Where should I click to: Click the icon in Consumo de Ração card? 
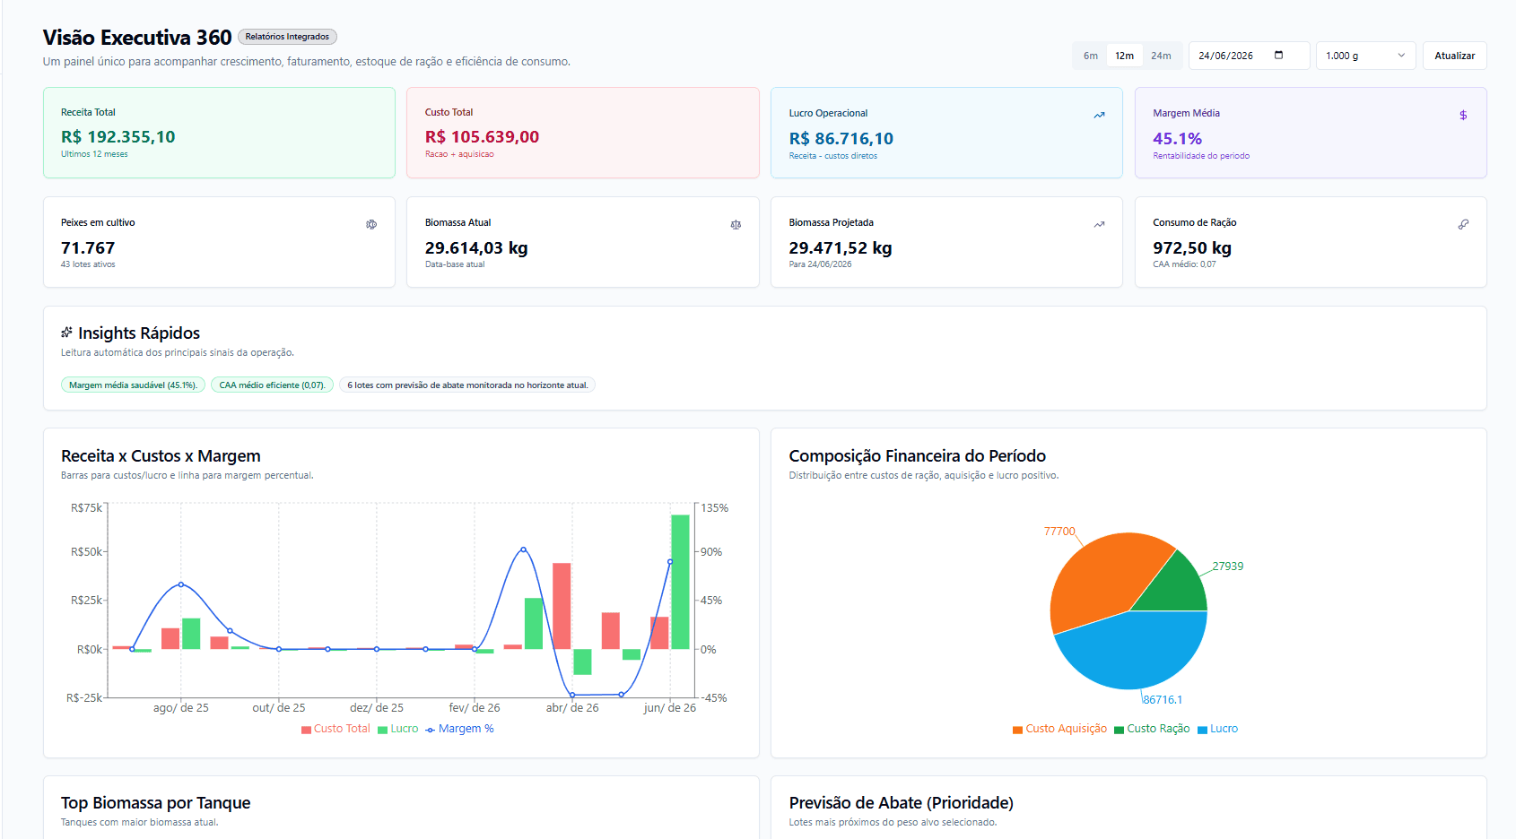1463,224
